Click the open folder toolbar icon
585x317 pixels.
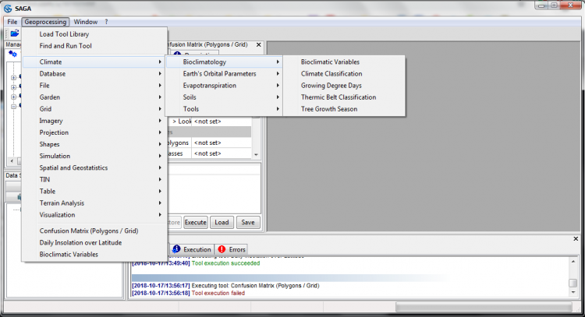15,33
